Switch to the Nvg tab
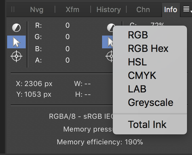 click(x=37, y=10)
